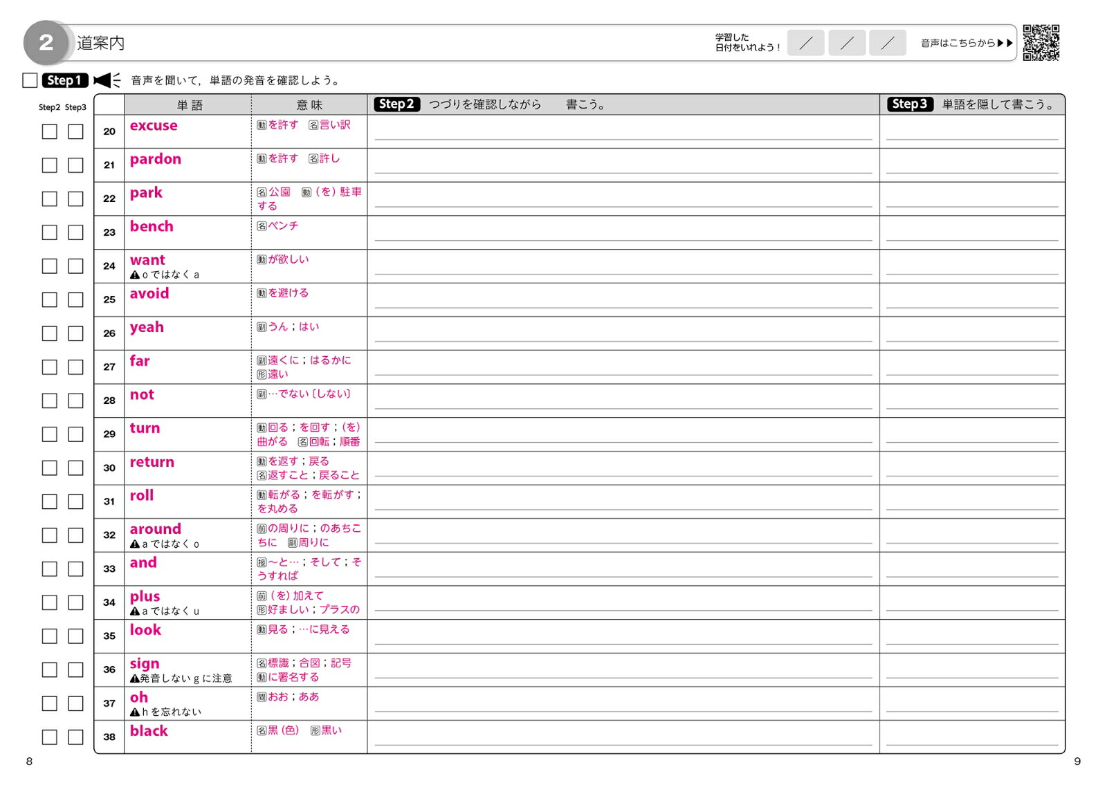Click the word not
Image resolution: width=1107 pixels, height=785 pixels.
coord(142,395)
